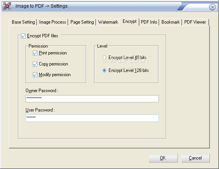
Task: Show the PDF Viewer tab
Action: (195, 22)
